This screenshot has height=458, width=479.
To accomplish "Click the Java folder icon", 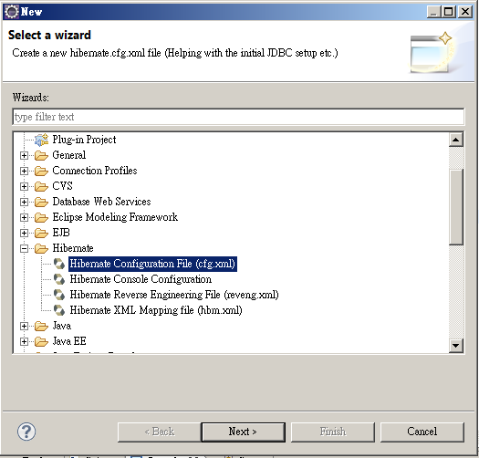I will pyautogui.click(x=41, y=326).
